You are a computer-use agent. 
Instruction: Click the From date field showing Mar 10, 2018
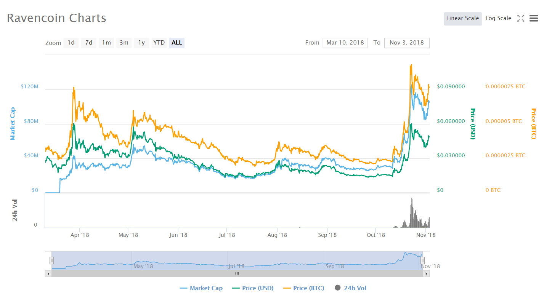click(x=345, y=43)
